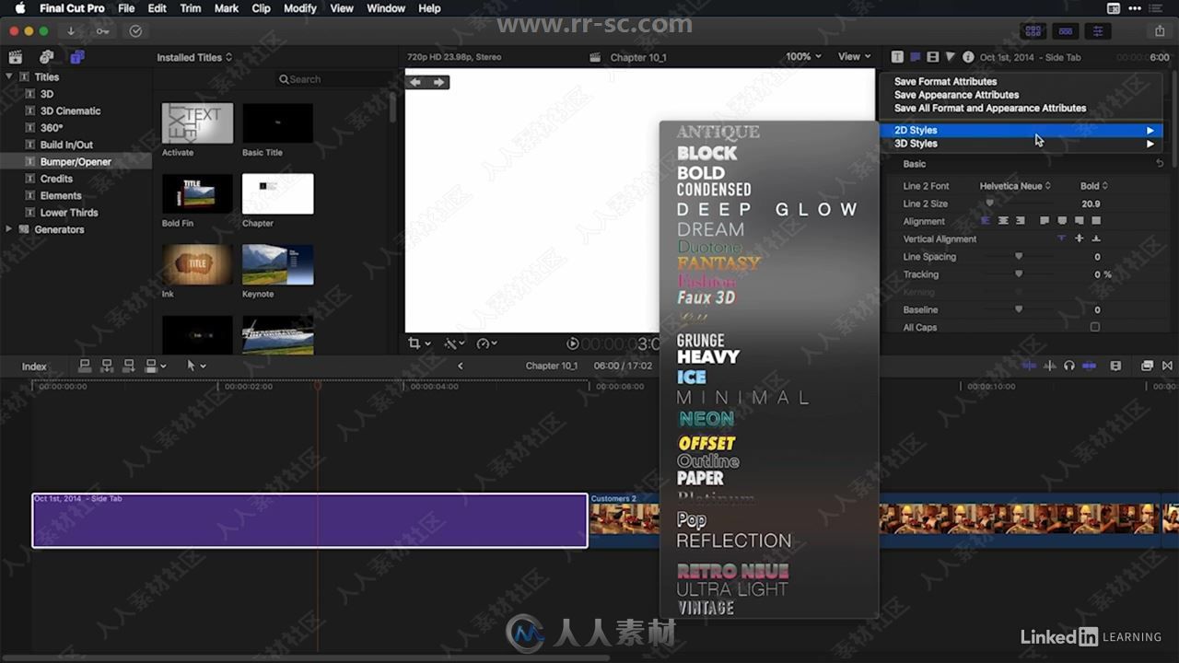This screenshot has height=663, width=1179.
Task: Toggle the Timeline panel layout button
Action: 1066,31
